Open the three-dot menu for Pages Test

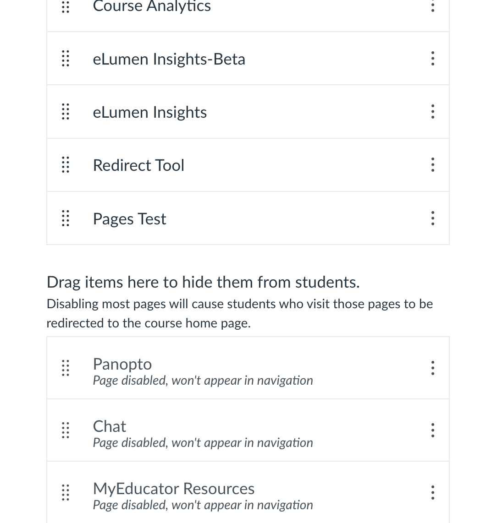coord(432,218)
